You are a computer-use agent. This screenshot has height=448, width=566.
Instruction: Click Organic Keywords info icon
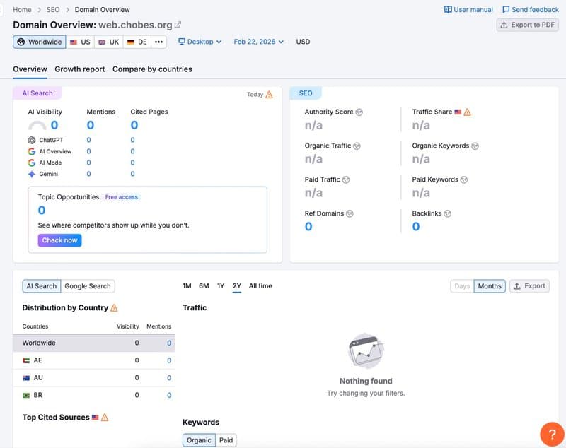click(475, 146)
